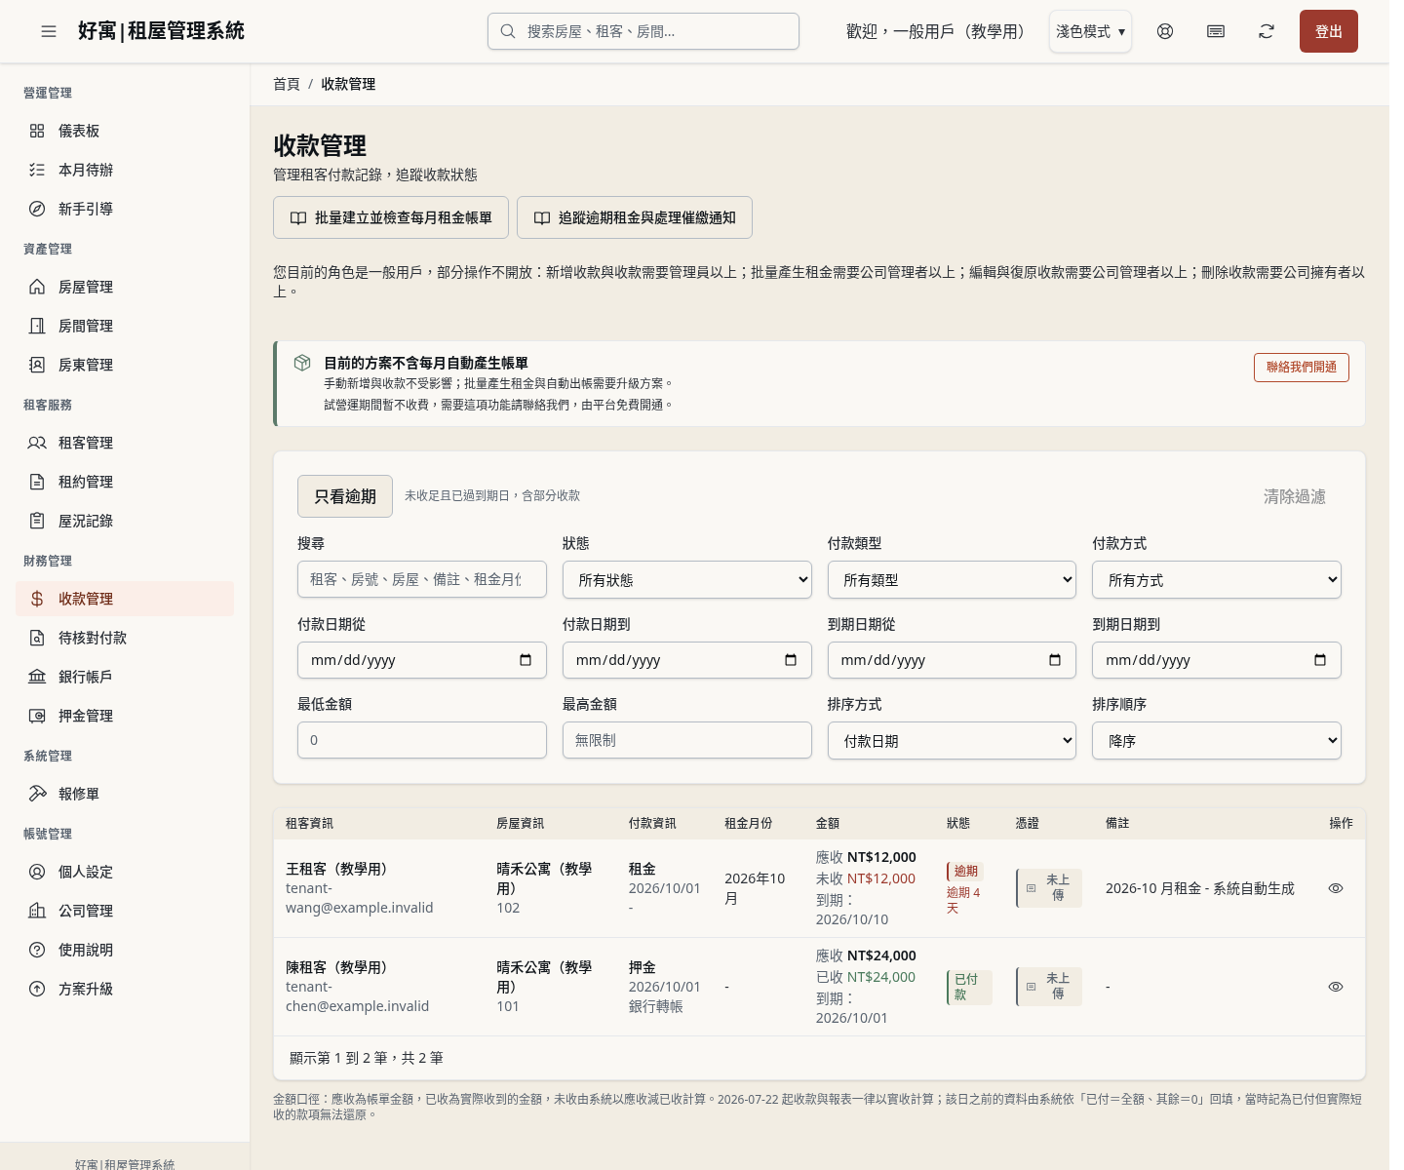
Task: Click the 付款日期到 date field
Action: pos(687,660)
